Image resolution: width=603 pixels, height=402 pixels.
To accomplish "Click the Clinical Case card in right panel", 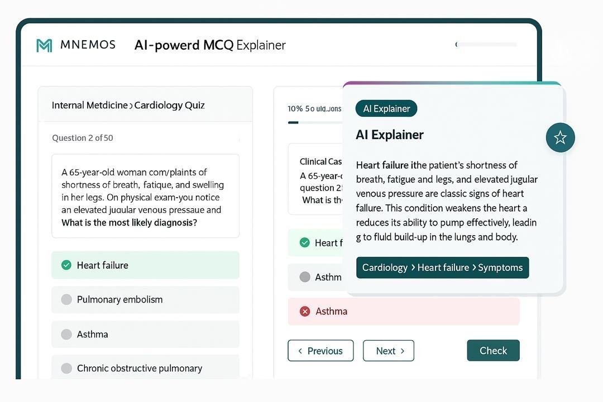I will [x=315, y=179].
